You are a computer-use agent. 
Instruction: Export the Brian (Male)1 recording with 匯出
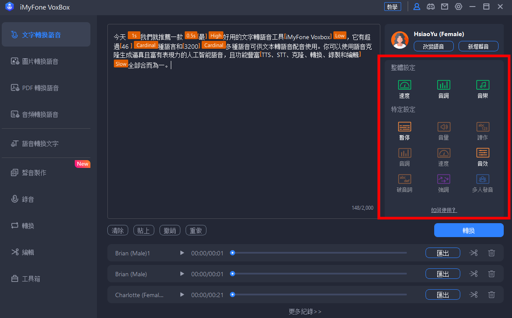(x=443, y=253)
